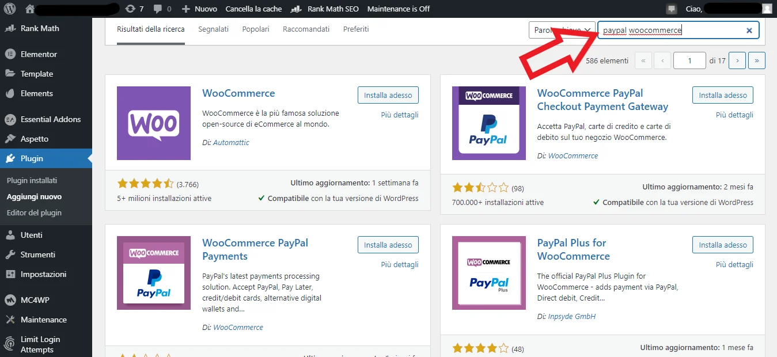Open the Parola chiave search-type dropdown

(x=562, y=30)
